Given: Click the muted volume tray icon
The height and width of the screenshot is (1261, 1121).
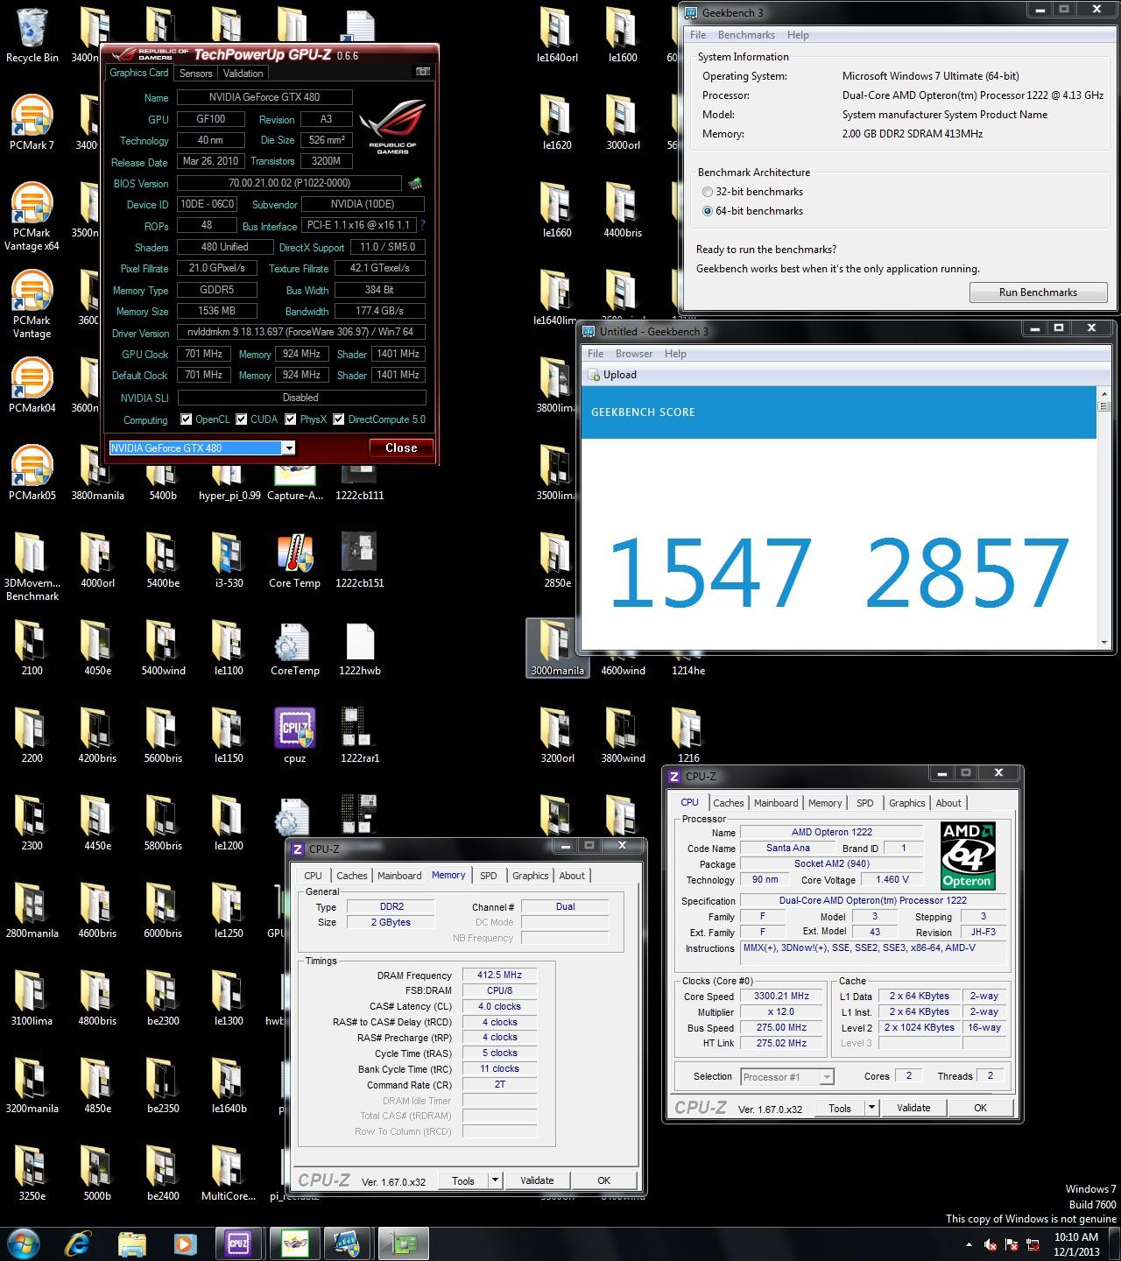Looking at the screenshot, I should tap(991, 1244).
